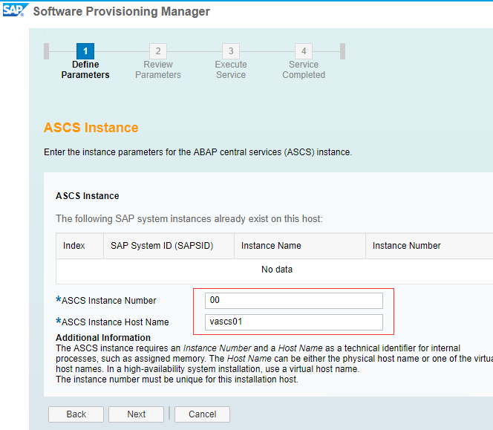Click the No data table row
Screen dimensions: 493x430
pyautogui.click(x=276, y=270)
